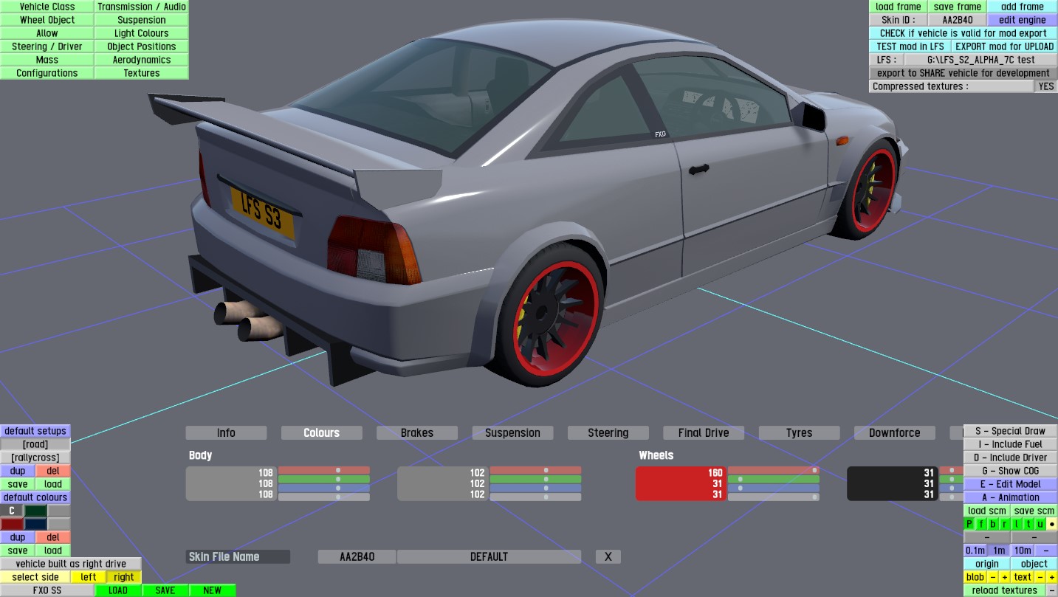Click the LFS path G:\LFS_S2_ALPHA_7C test
1058x597 pixels.
[980, 60]
